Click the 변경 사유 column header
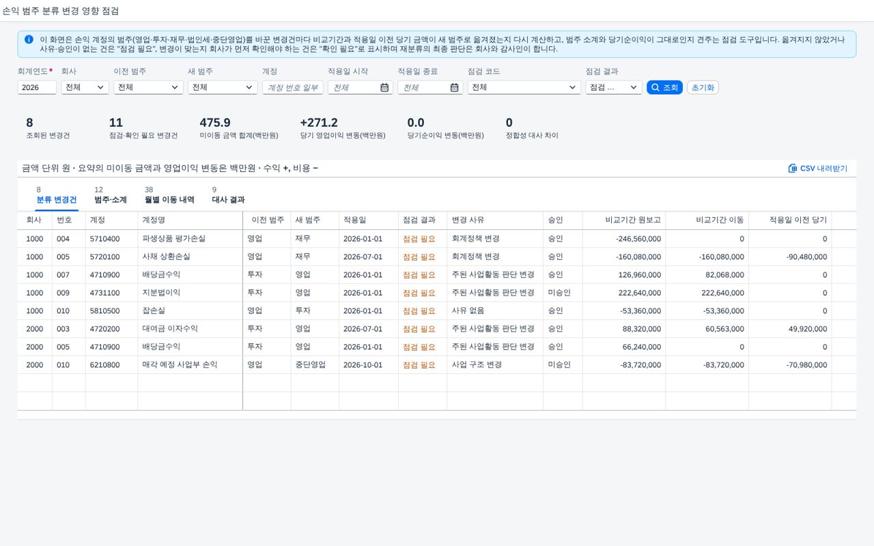874x546 pixels. pyautogui.click(x=495, y=220)
